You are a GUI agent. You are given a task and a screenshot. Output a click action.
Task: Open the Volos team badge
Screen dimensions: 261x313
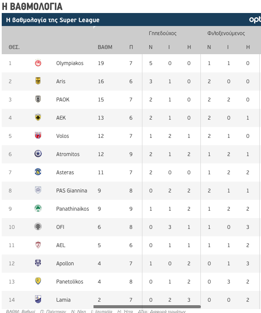[x=38, y=135]
